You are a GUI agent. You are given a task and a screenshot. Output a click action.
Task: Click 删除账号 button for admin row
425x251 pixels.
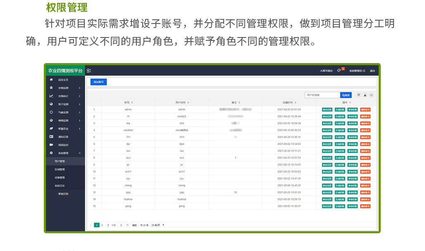365,110
